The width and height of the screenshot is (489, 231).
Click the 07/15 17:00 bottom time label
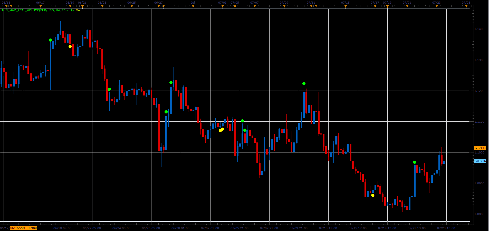pos(358,228)
